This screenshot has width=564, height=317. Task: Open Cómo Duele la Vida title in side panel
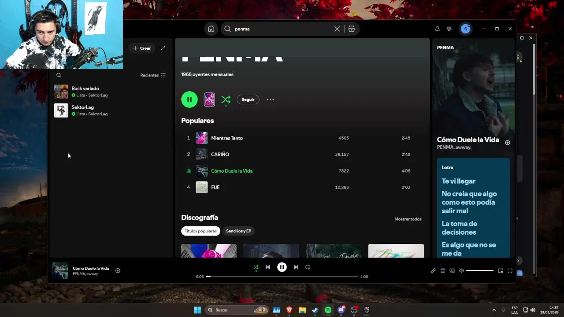[468, 140]
